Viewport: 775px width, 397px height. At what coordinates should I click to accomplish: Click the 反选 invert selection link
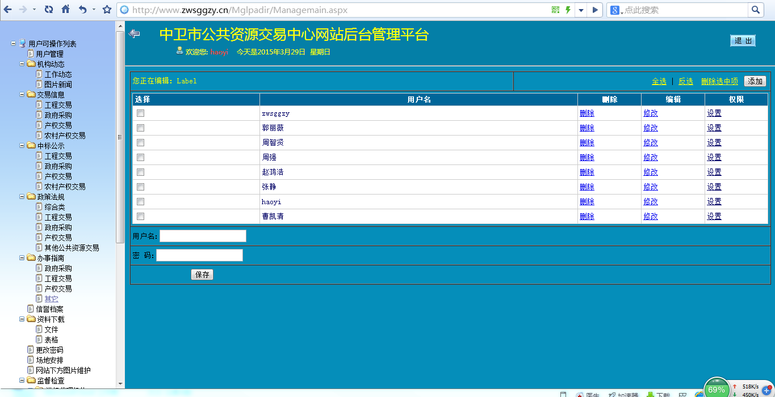(686, 81)
